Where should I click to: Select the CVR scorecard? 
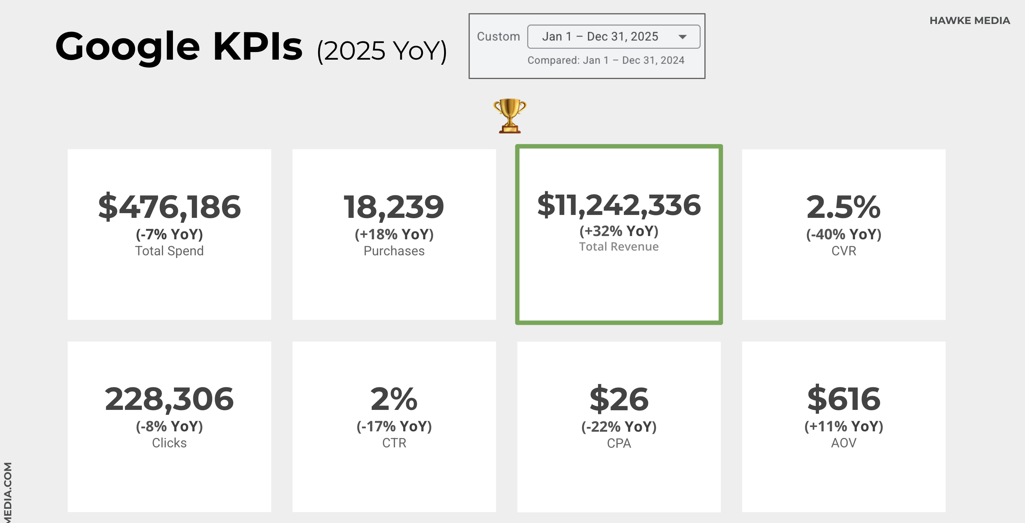(844, 234)
